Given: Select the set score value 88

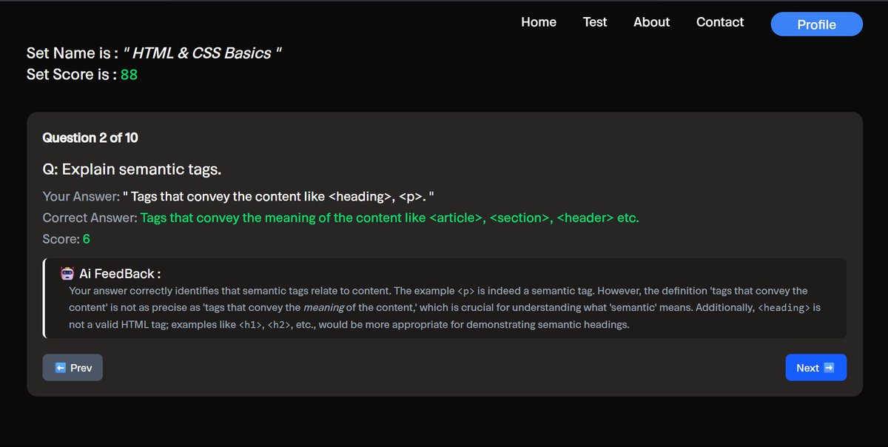Looking at the screenshot, I should click(x=129, y=75).
